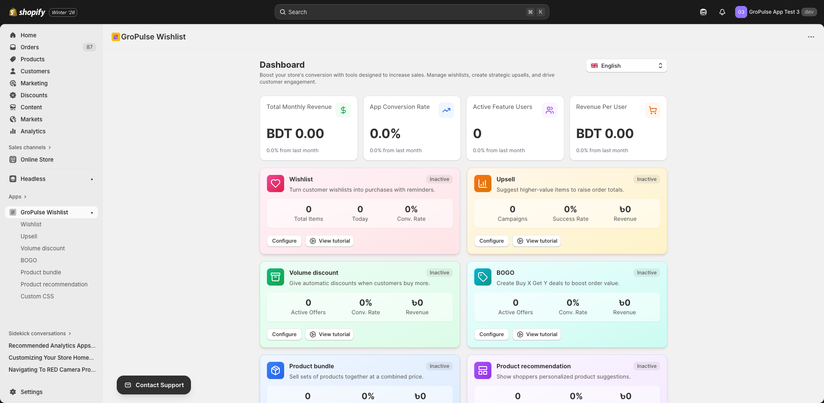824x403 pixels.
Task: Open the Analytics icon
Action: tap(13, 131)
